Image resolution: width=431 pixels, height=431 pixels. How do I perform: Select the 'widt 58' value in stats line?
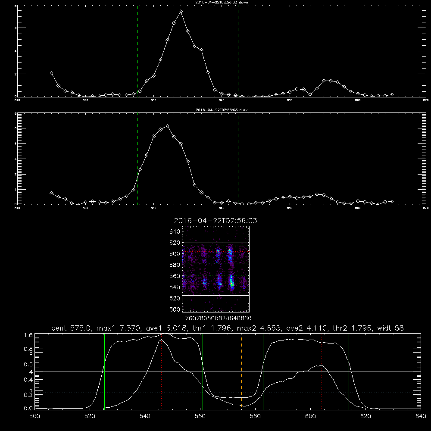pyautogui.click(x=390, y=328)
